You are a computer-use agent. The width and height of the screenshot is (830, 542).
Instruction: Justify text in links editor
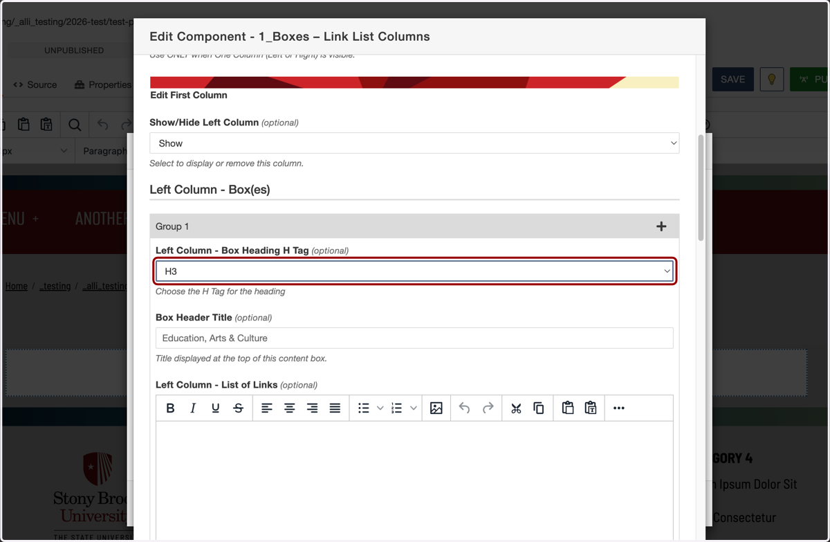335,408
